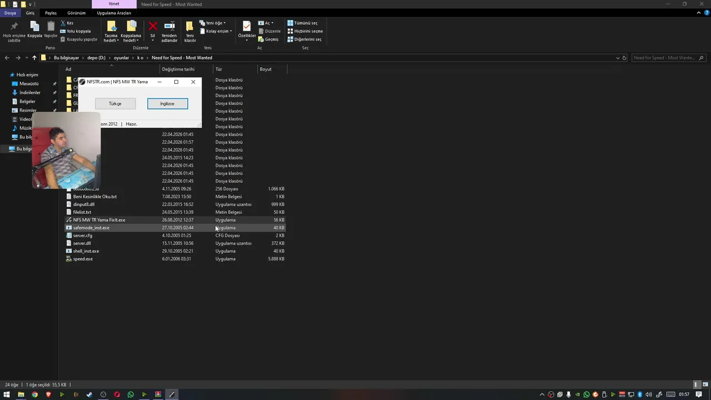Select Hızlı erişim in navigation pane
This screenshot has width=711, height=400.
27,75
